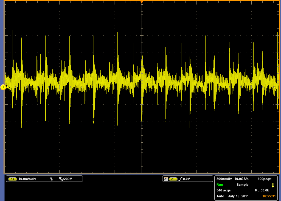Click the green Run status indicator
The image size is (281, 201).
[x=220, y=185]
